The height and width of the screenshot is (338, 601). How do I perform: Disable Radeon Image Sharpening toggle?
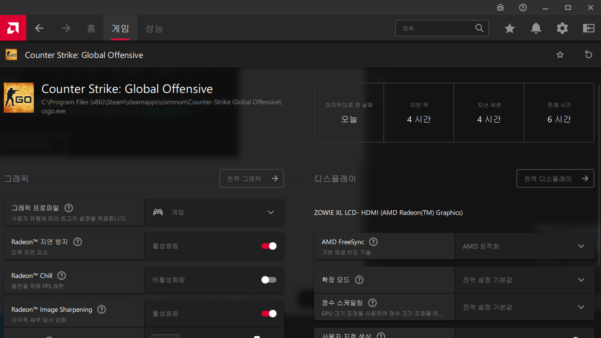[269, 314]
